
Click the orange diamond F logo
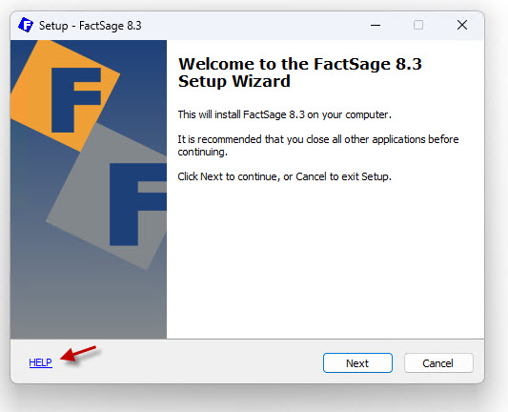click(65, 96)
